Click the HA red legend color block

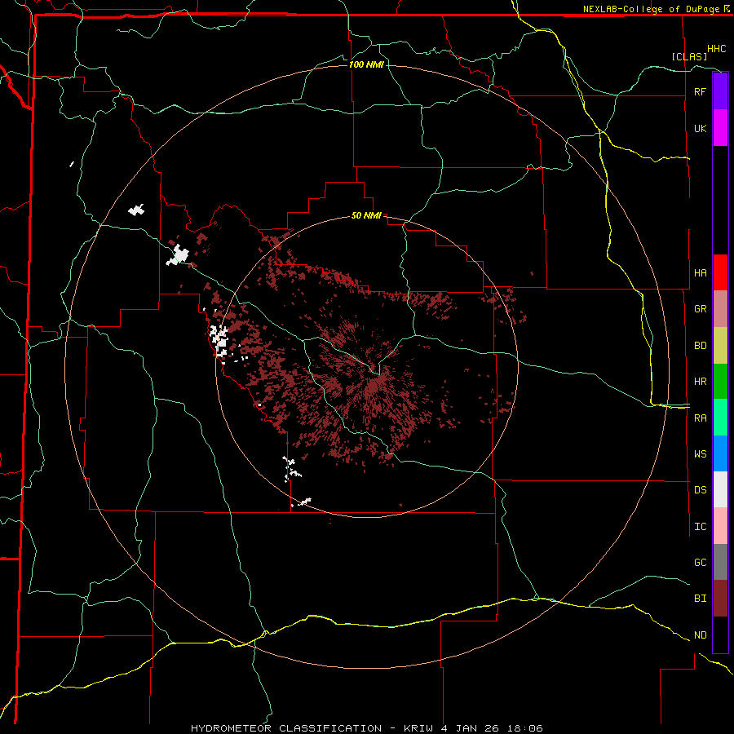(720, 272)
